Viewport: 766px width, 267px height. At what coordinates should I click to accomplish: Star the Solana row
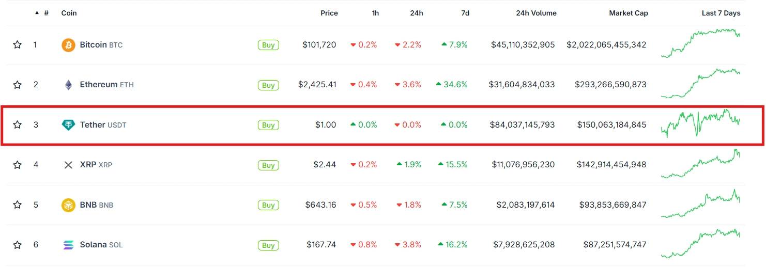(17, 245)
